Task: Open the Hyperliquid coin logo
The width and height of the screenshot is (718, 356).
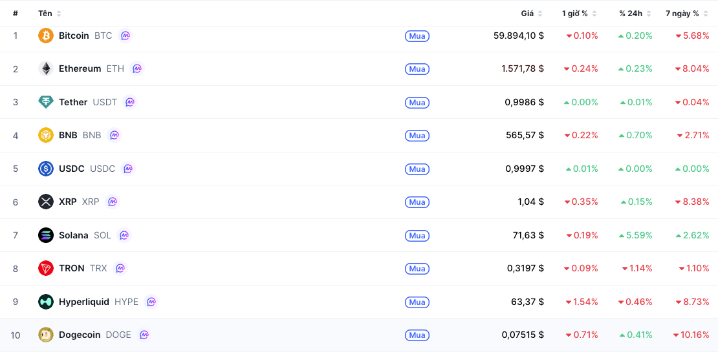Action: point(46,302)
